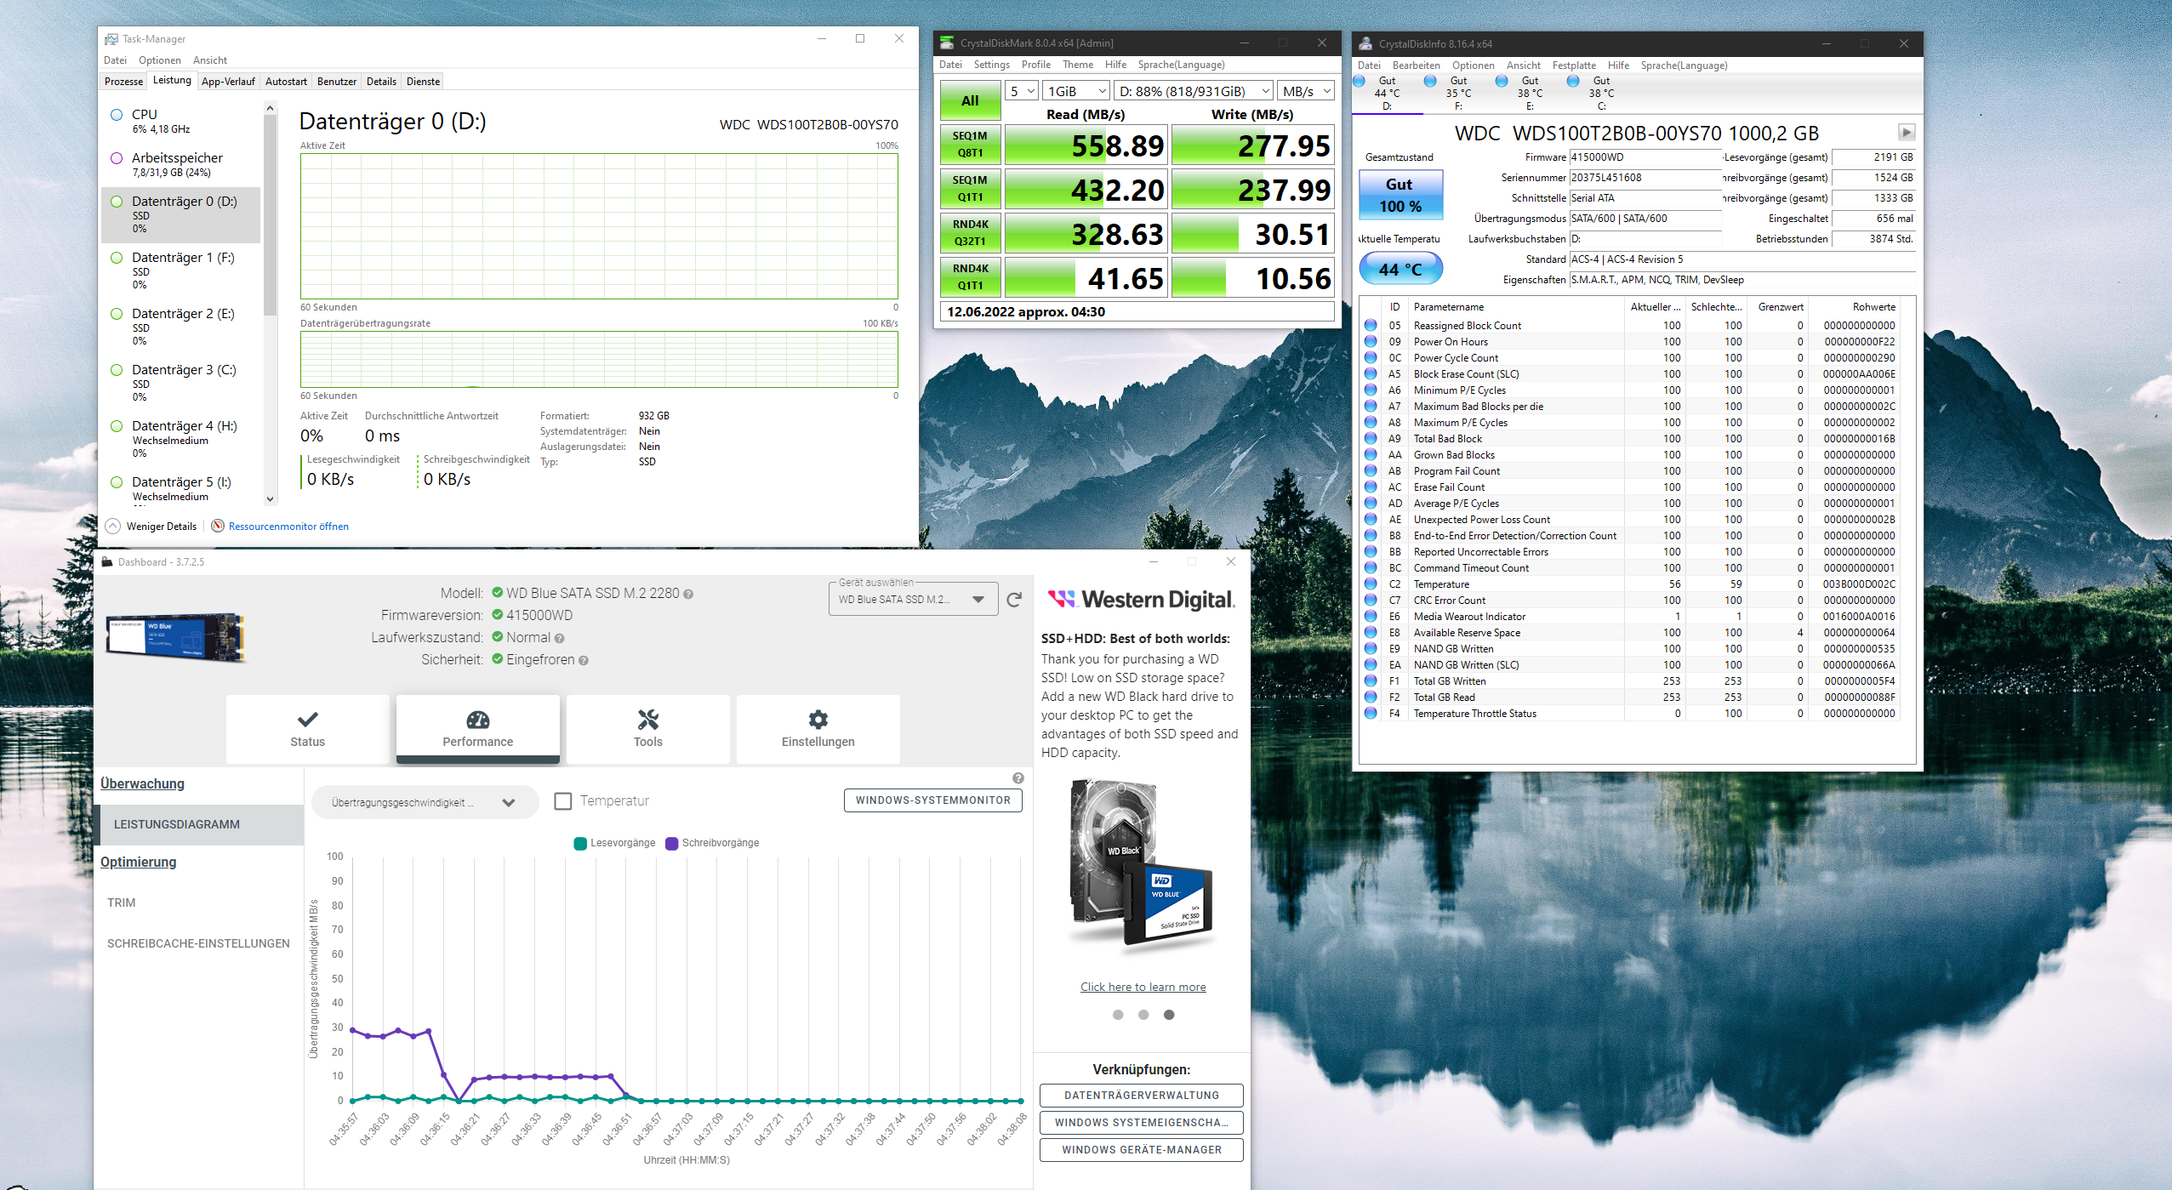Open the Performance gauge tab
Image resolution: width=2172 pixels, height=1190 pixels.
coord(477,729)
